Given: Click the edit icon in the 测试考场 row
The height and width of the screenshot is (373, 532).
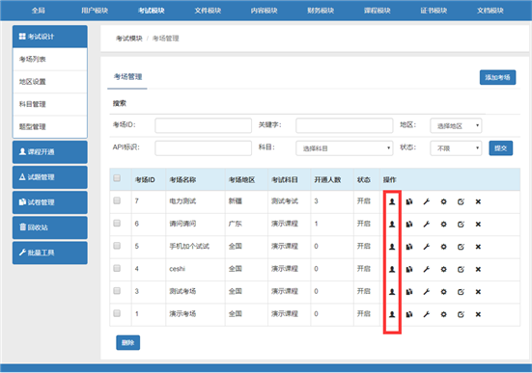Looking at the screenshot, I should (461, 292).
